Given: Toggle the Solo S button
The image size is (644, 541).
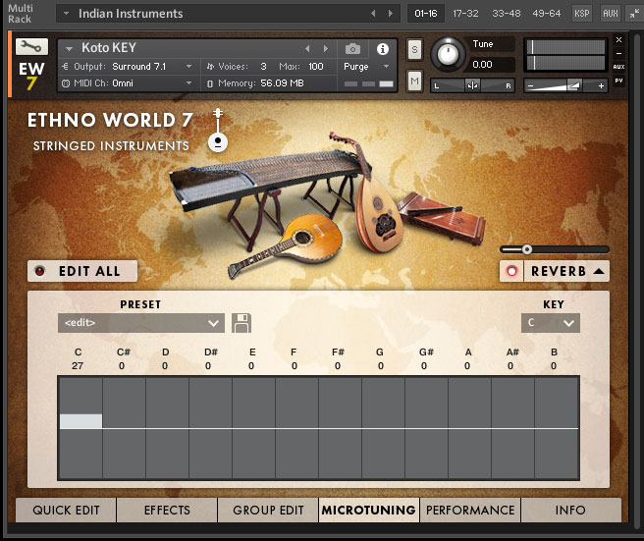Looking at the screenshot, I should (414, 50).
